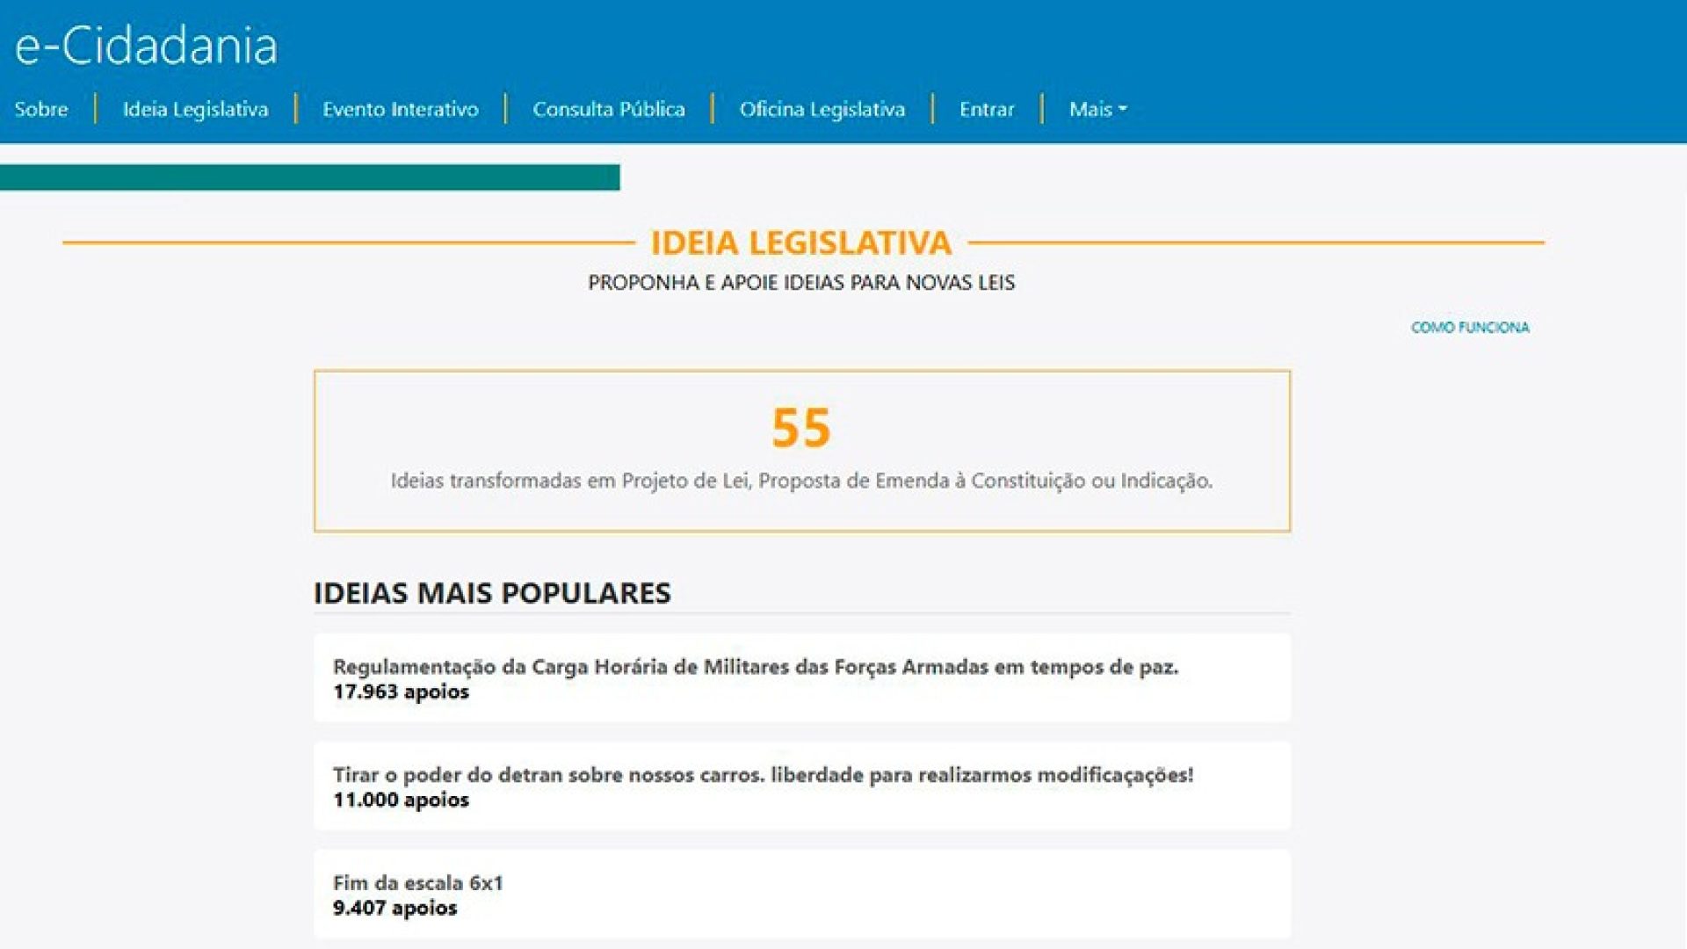Go to 'Consulta Pública'

609,109
